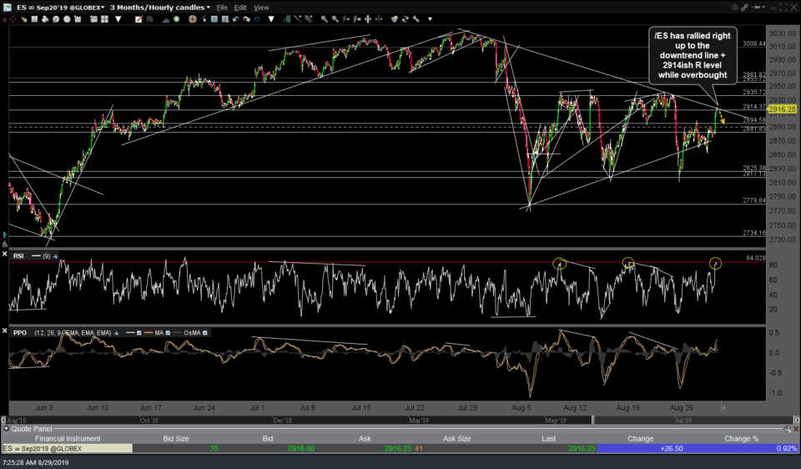Close the PPO indicator panel
The width and height of the screenshot is (801, 469).
coord(5,331)
